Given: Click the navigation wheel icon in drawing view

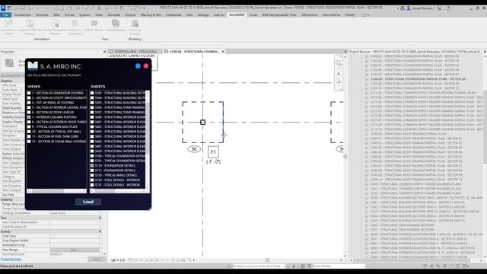Looking at the screenshot, I should (339, 63).
